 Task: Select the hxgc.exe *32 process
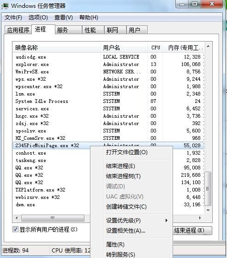click(x=108, y=116)
